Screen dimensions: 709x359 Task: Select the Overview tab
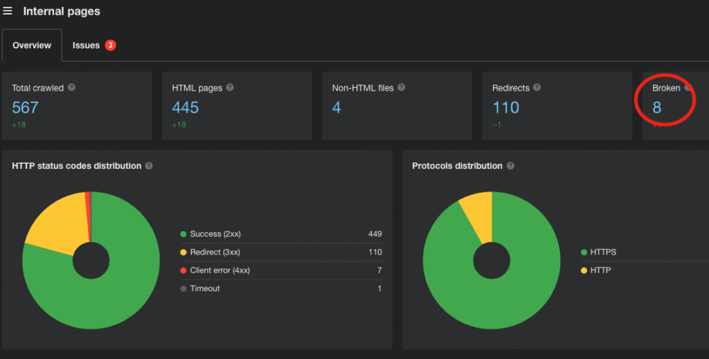(x=32, y=46)
